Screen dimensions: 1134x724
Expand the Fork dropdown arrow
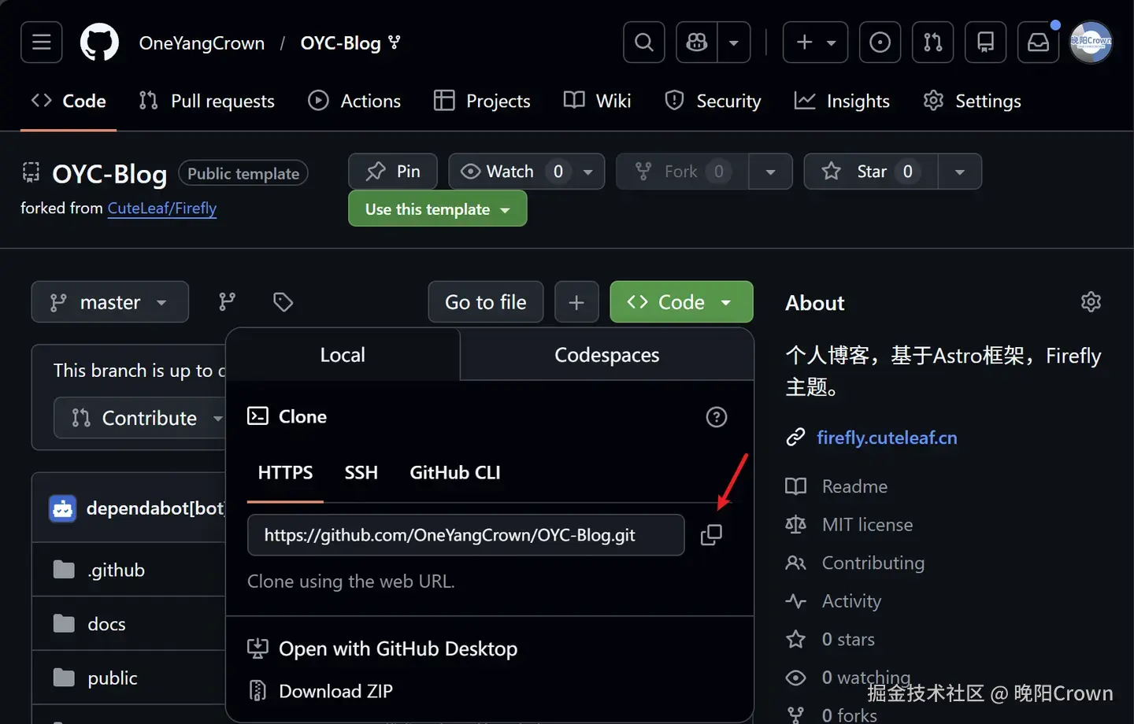770,172
